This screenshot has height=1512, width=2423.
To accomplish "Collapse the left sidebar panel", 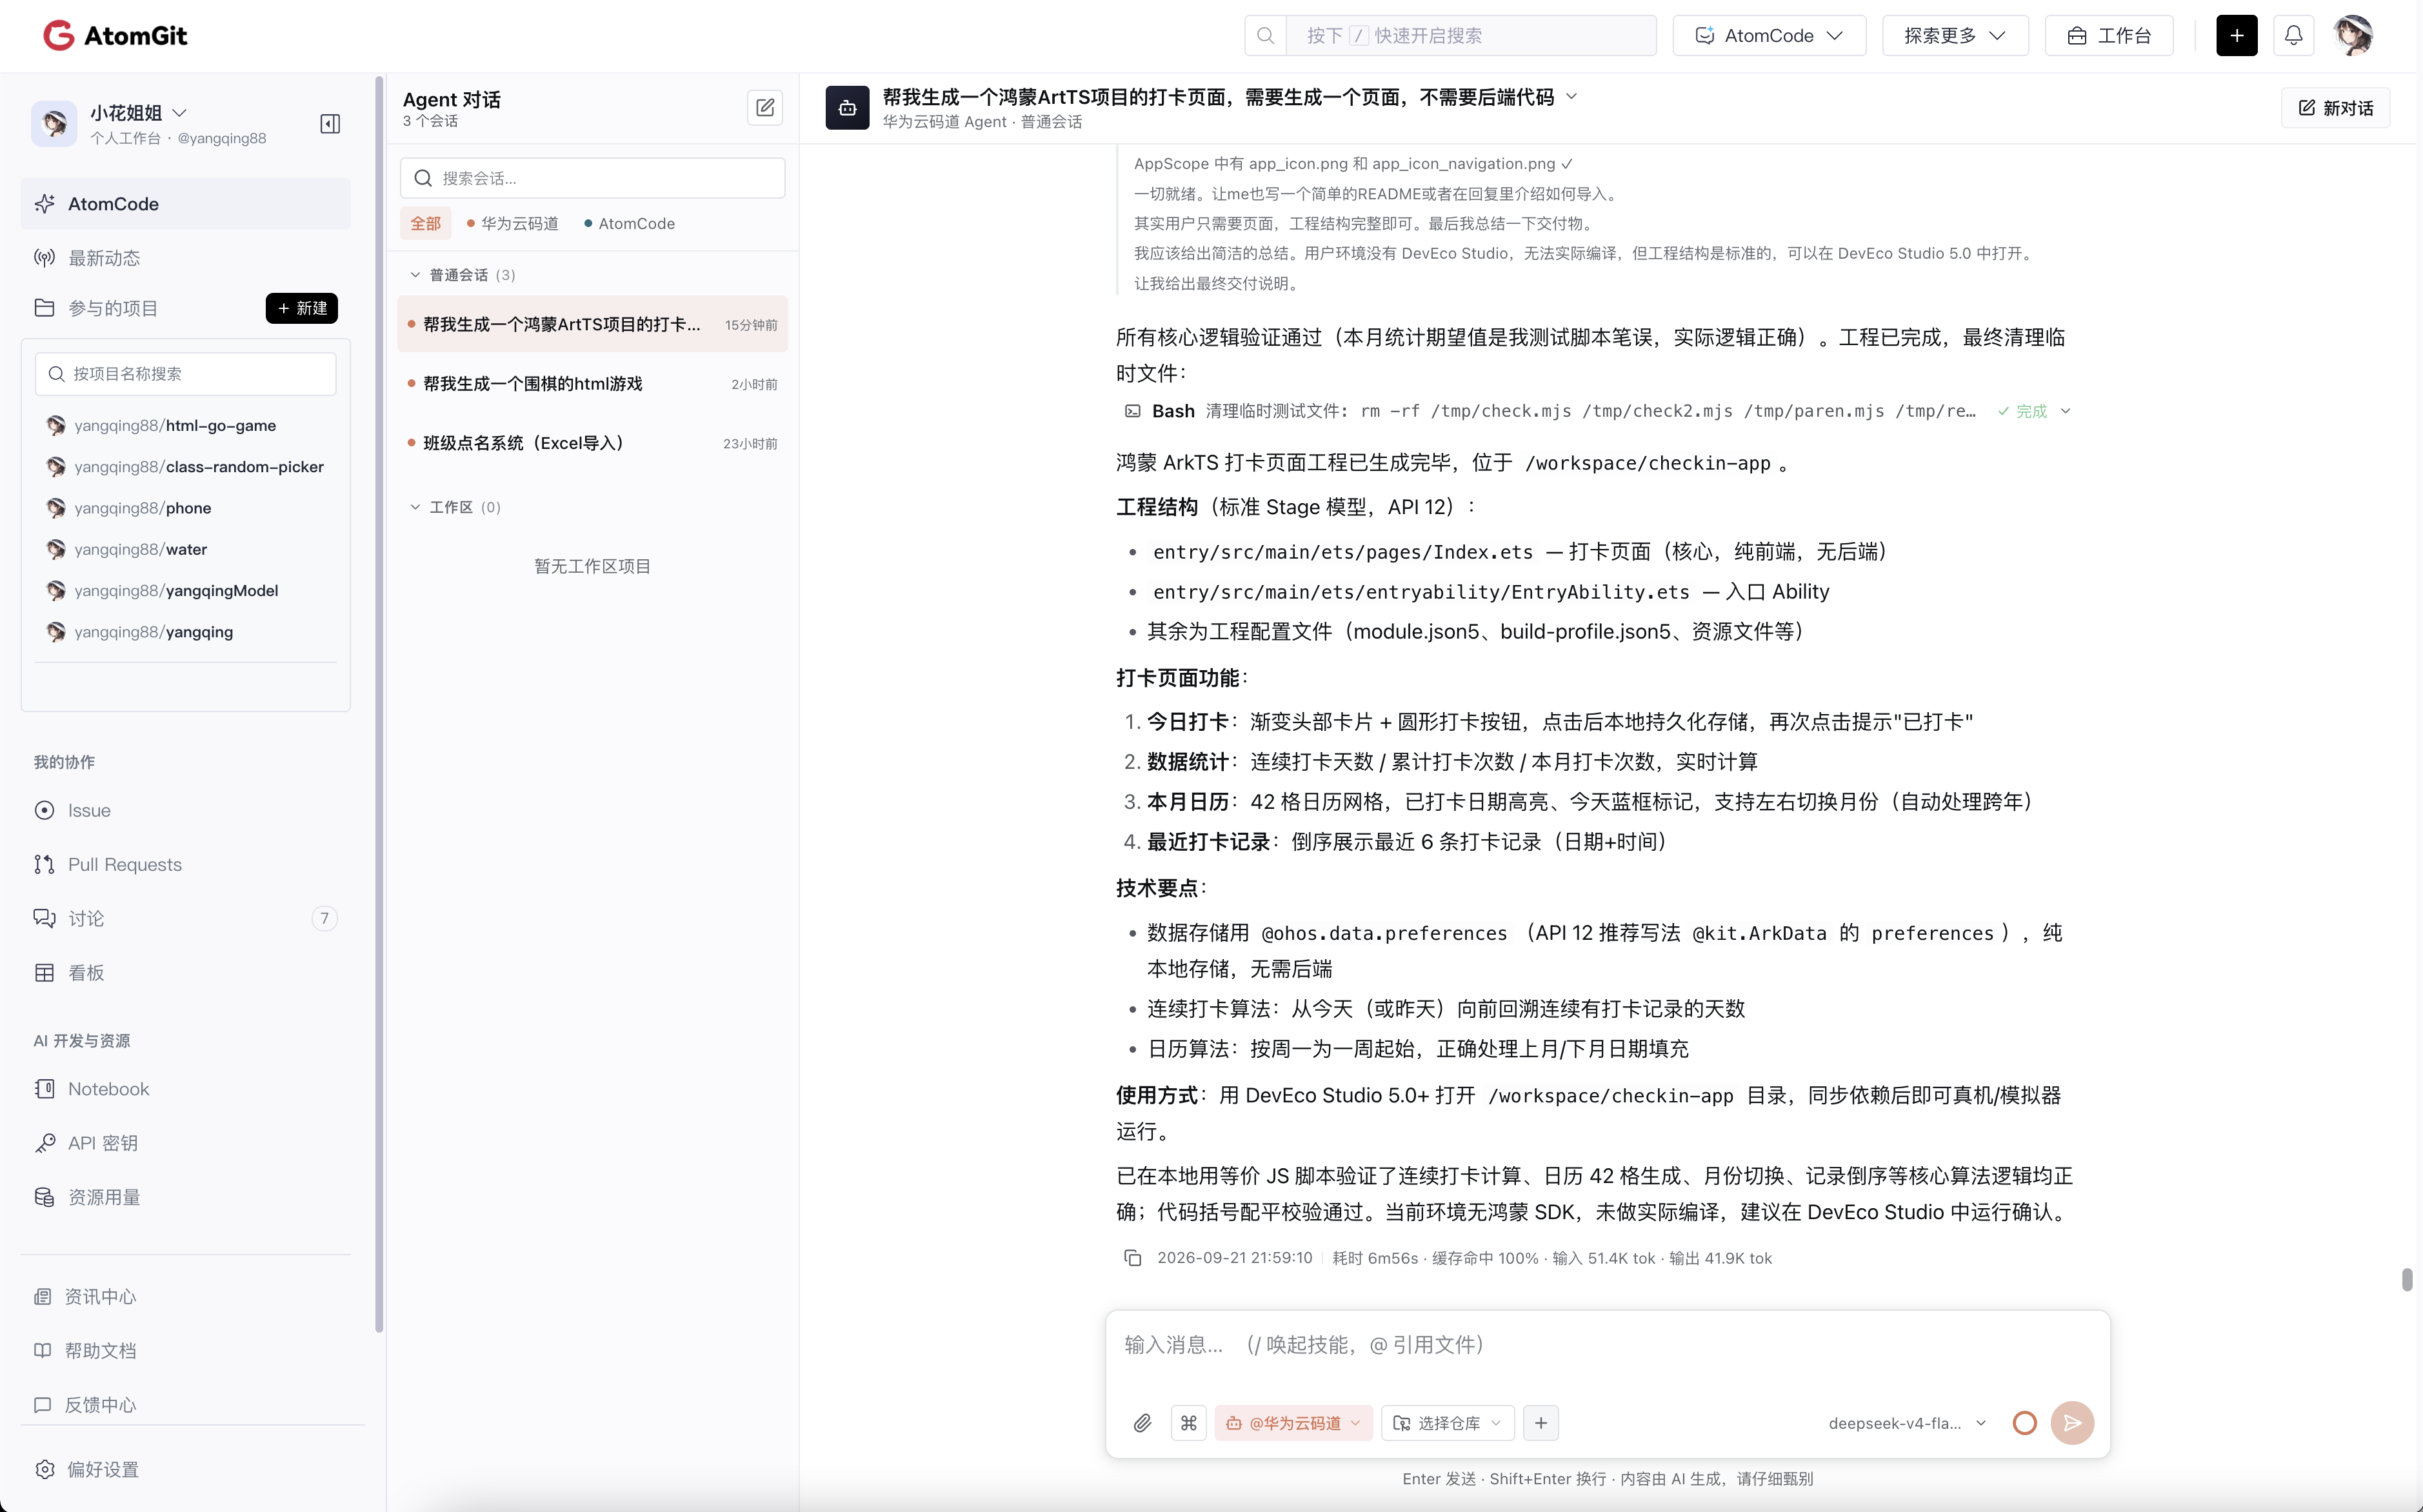I will [x=330, y=124].
